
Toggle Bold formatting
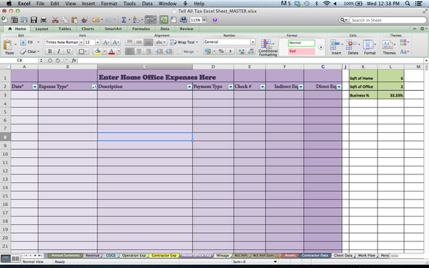50,51
